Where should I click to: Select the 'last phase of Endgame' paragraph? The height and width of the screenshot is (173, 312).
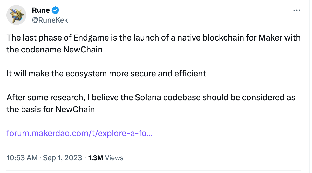pos(153,43)
